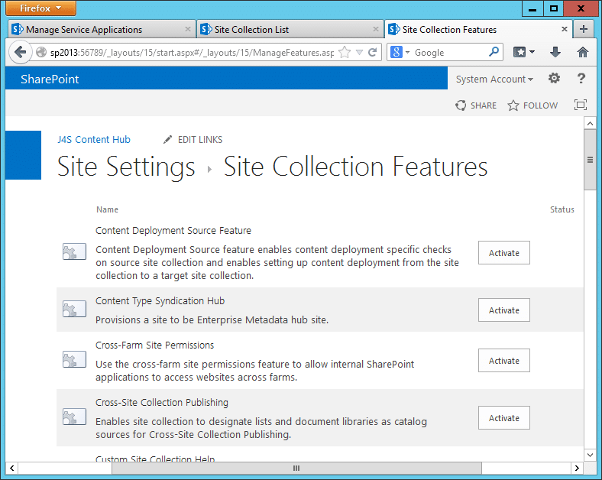The width and height of the screenshot is (602, 480).
Task: Click the Cross-Site Collection Publishing feature icon
Action: click(x=74, y=417)
